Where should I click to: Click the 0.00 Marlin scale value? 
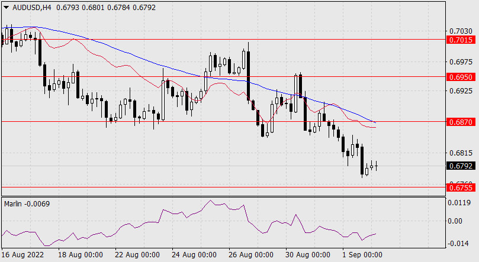455,221
